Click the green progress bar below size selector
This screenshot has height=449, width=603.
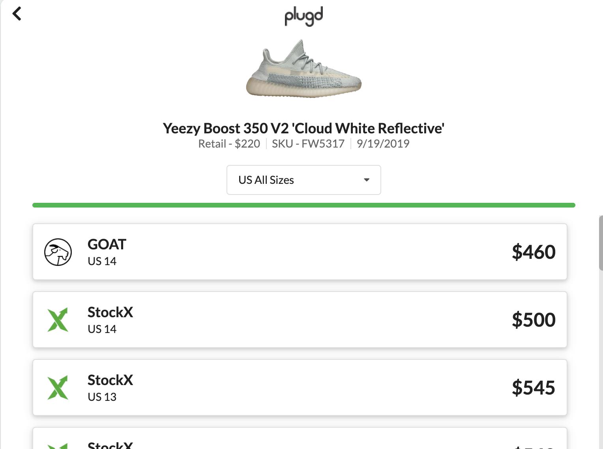click(303, 205)
